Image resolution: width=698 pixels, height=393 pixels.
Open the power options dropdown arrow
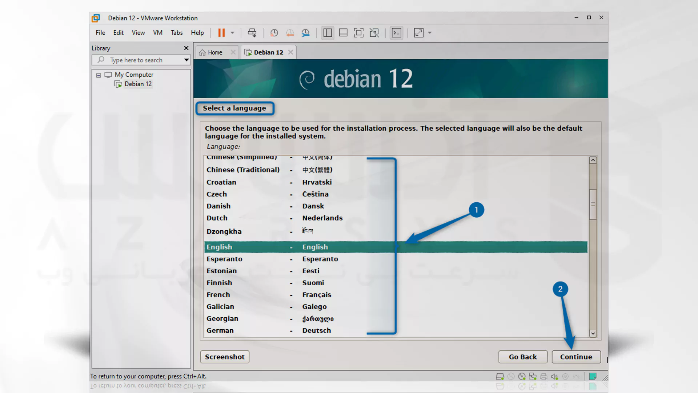click(x=232, y=33)
